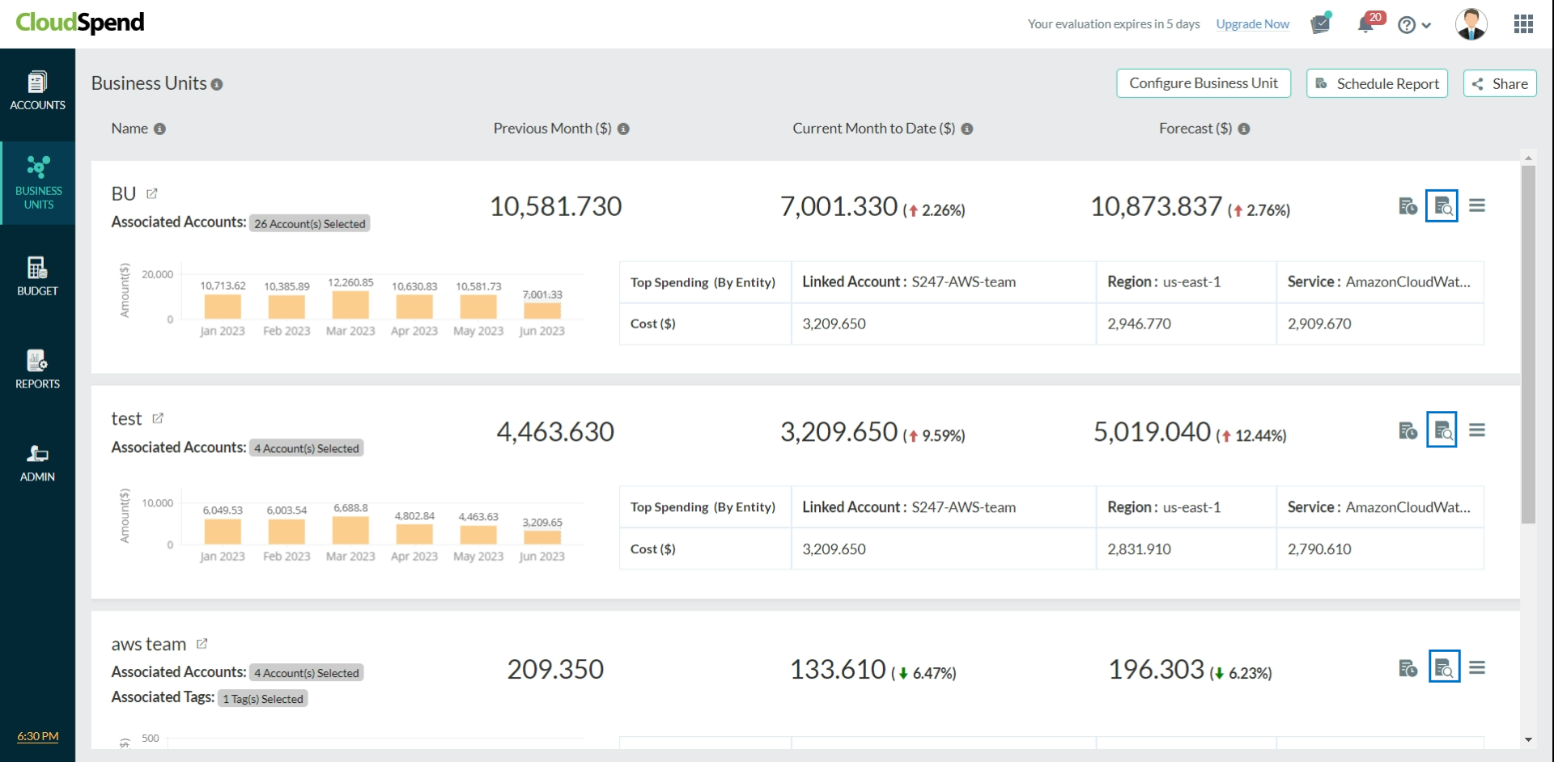The width and height of the screenshot is (1554, 762).
Task: Open external link icon next to BU
Action: coord(152,194)
